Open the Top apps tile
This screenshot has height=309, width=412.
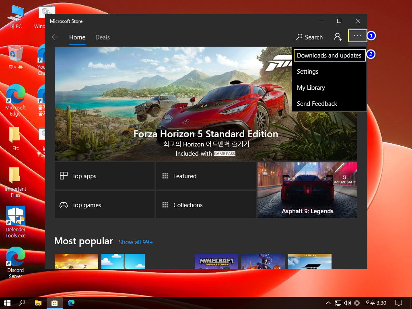(x=104, y=176)
